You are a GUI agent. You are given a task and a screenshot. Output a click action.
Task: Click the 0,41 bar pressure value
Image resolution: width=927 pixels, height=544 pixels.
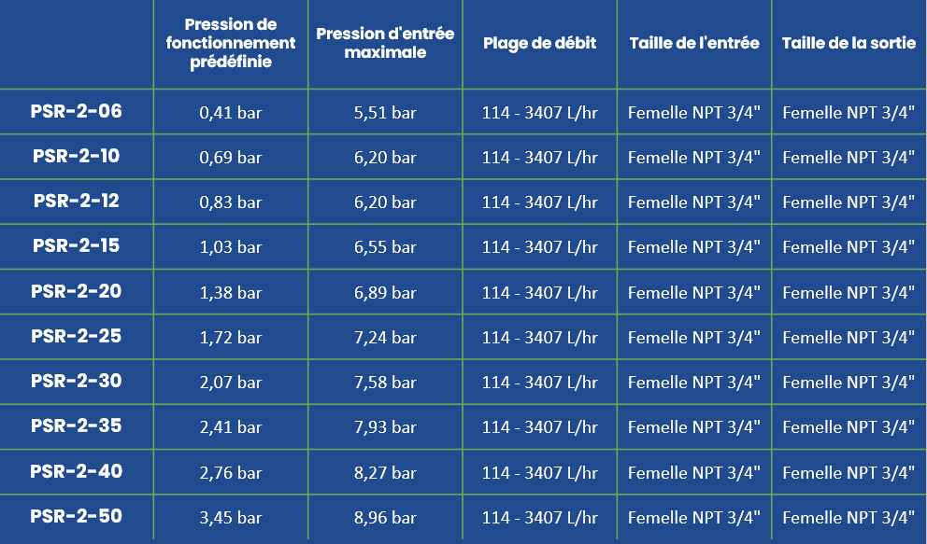231,112
